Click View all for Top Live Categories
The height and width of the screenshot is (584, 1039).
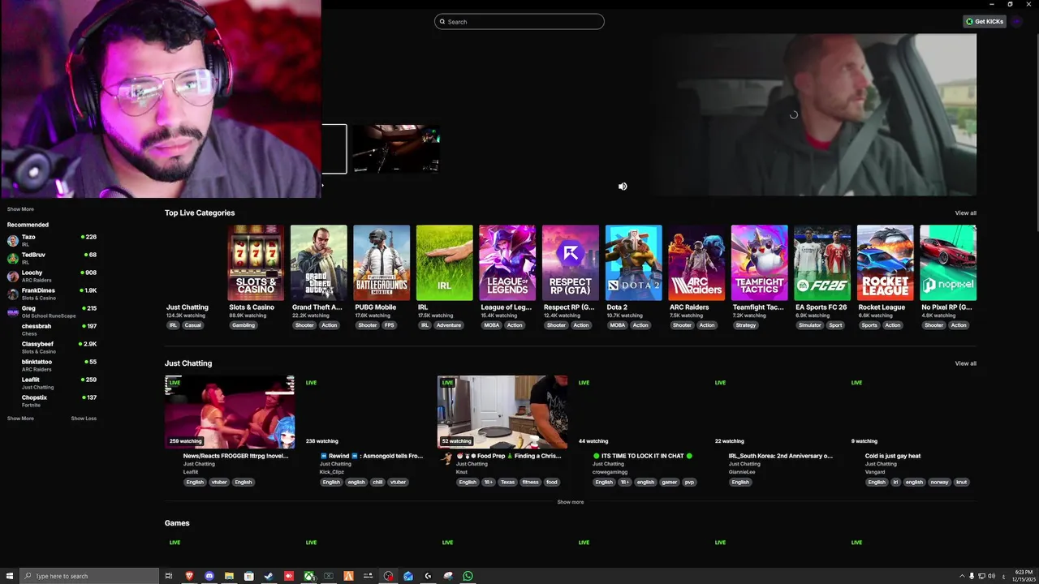click(965, 213)
